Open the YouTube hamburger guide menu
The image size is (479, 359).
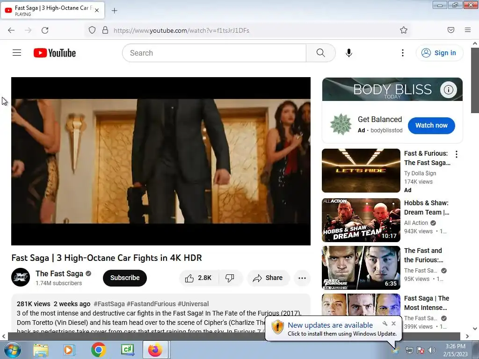[17, 53]
